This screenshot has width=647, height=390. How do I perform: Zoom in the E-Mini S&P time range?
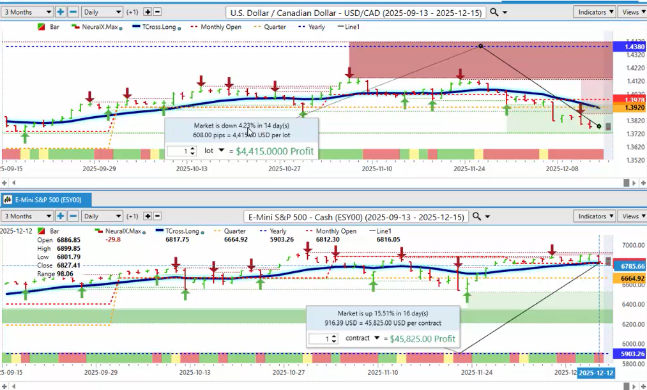pos(60,216)
